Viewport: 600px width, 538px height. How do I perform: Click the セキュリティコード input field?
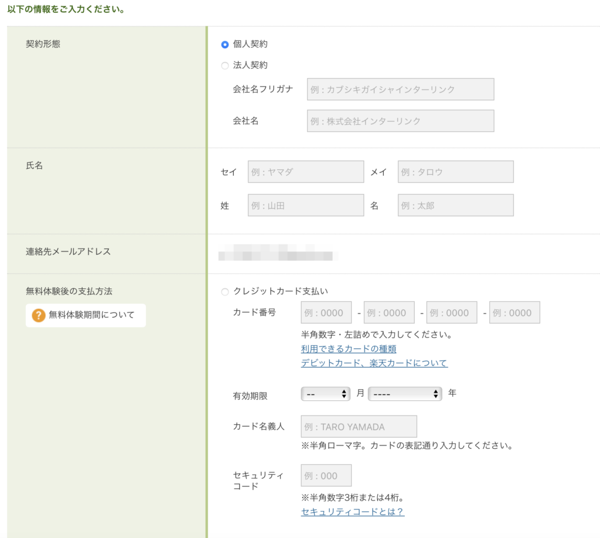coord(326,476)
